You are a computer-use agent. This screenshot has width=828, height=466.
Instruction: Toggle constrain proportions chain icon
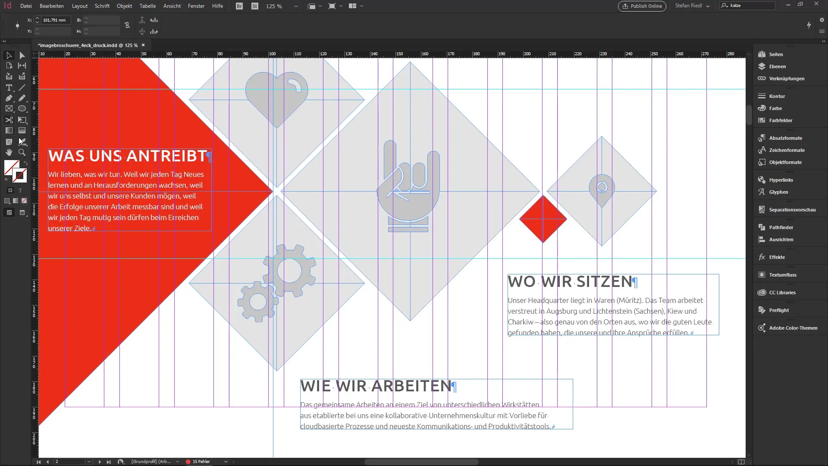click(x=127, y=25)
